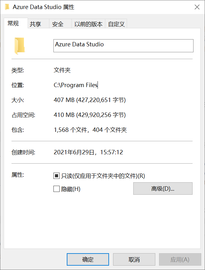Click the 大小: label
This screenshot has width=205, height=270.
point(18,100)
